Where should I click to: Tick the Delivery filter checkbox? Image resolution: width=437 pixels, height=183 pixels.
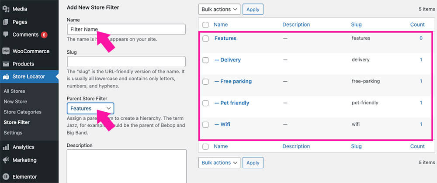coord(205,60)
